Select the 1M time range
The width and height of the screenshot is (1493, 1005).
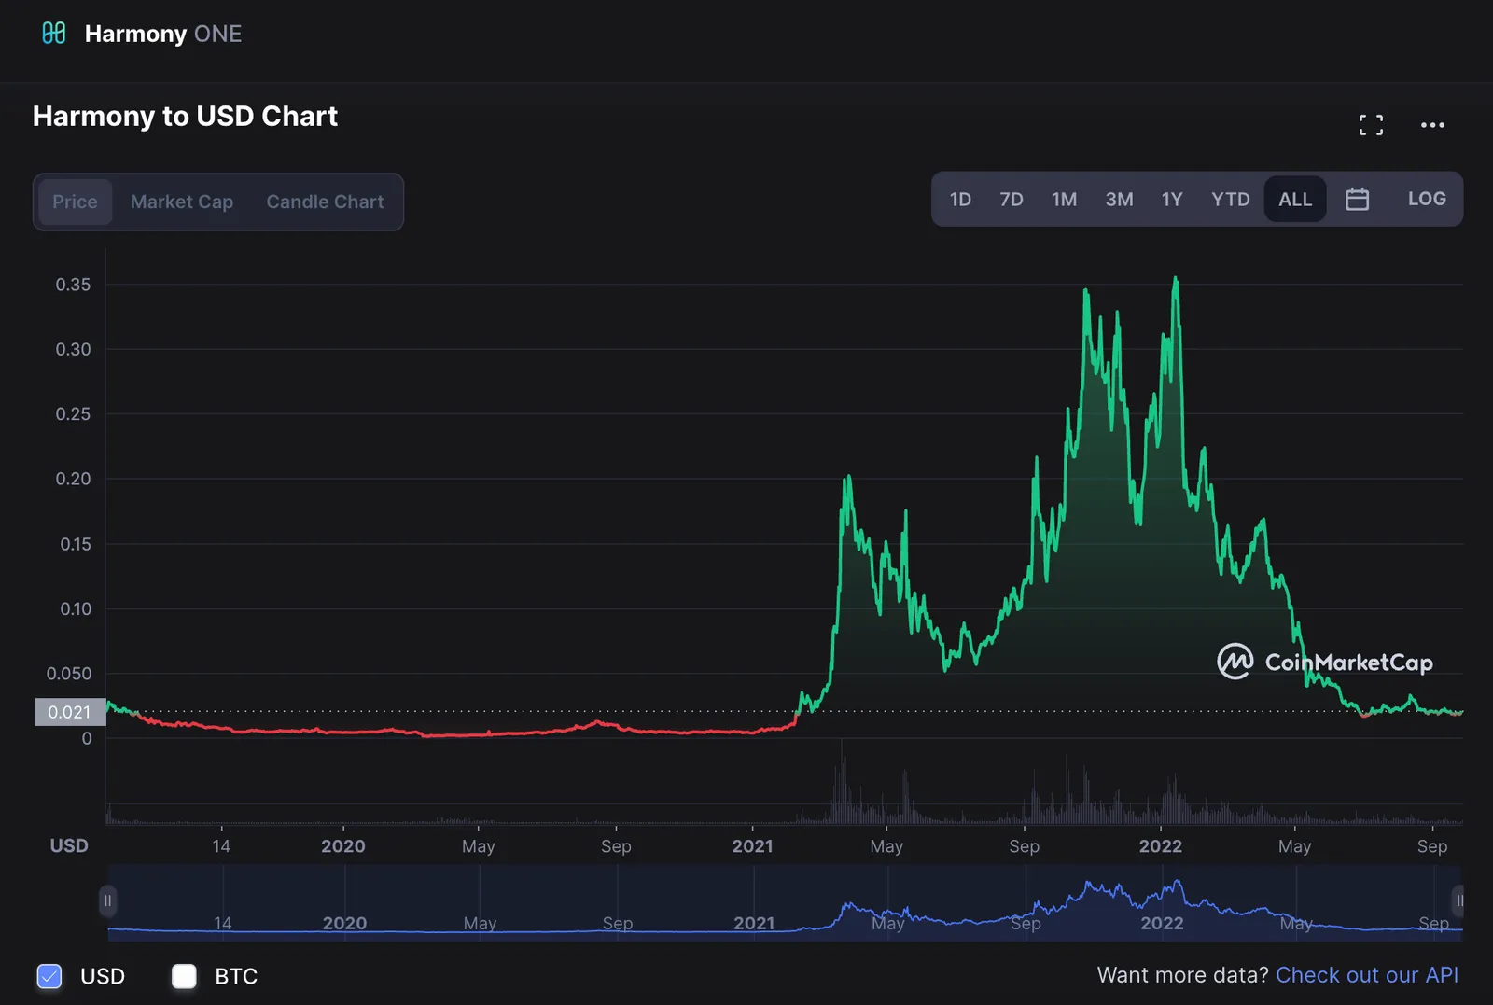pos(1064,199)
